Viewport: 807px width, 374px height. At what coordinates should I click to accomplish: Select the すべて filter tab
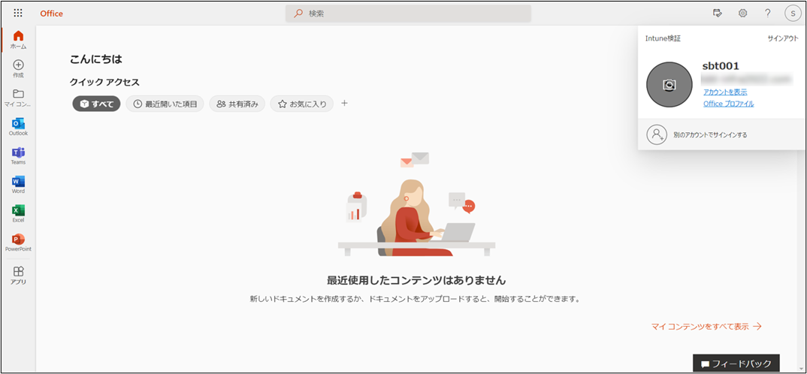pos(96,104)
